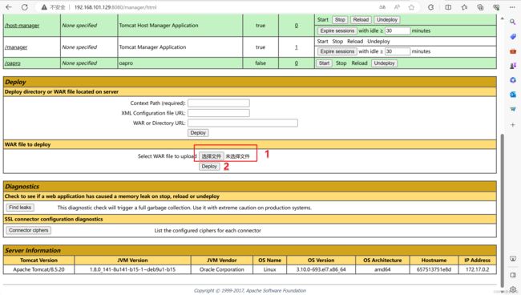Select the Apache Tomcat/8.5.20 version cell

point(39,269)
